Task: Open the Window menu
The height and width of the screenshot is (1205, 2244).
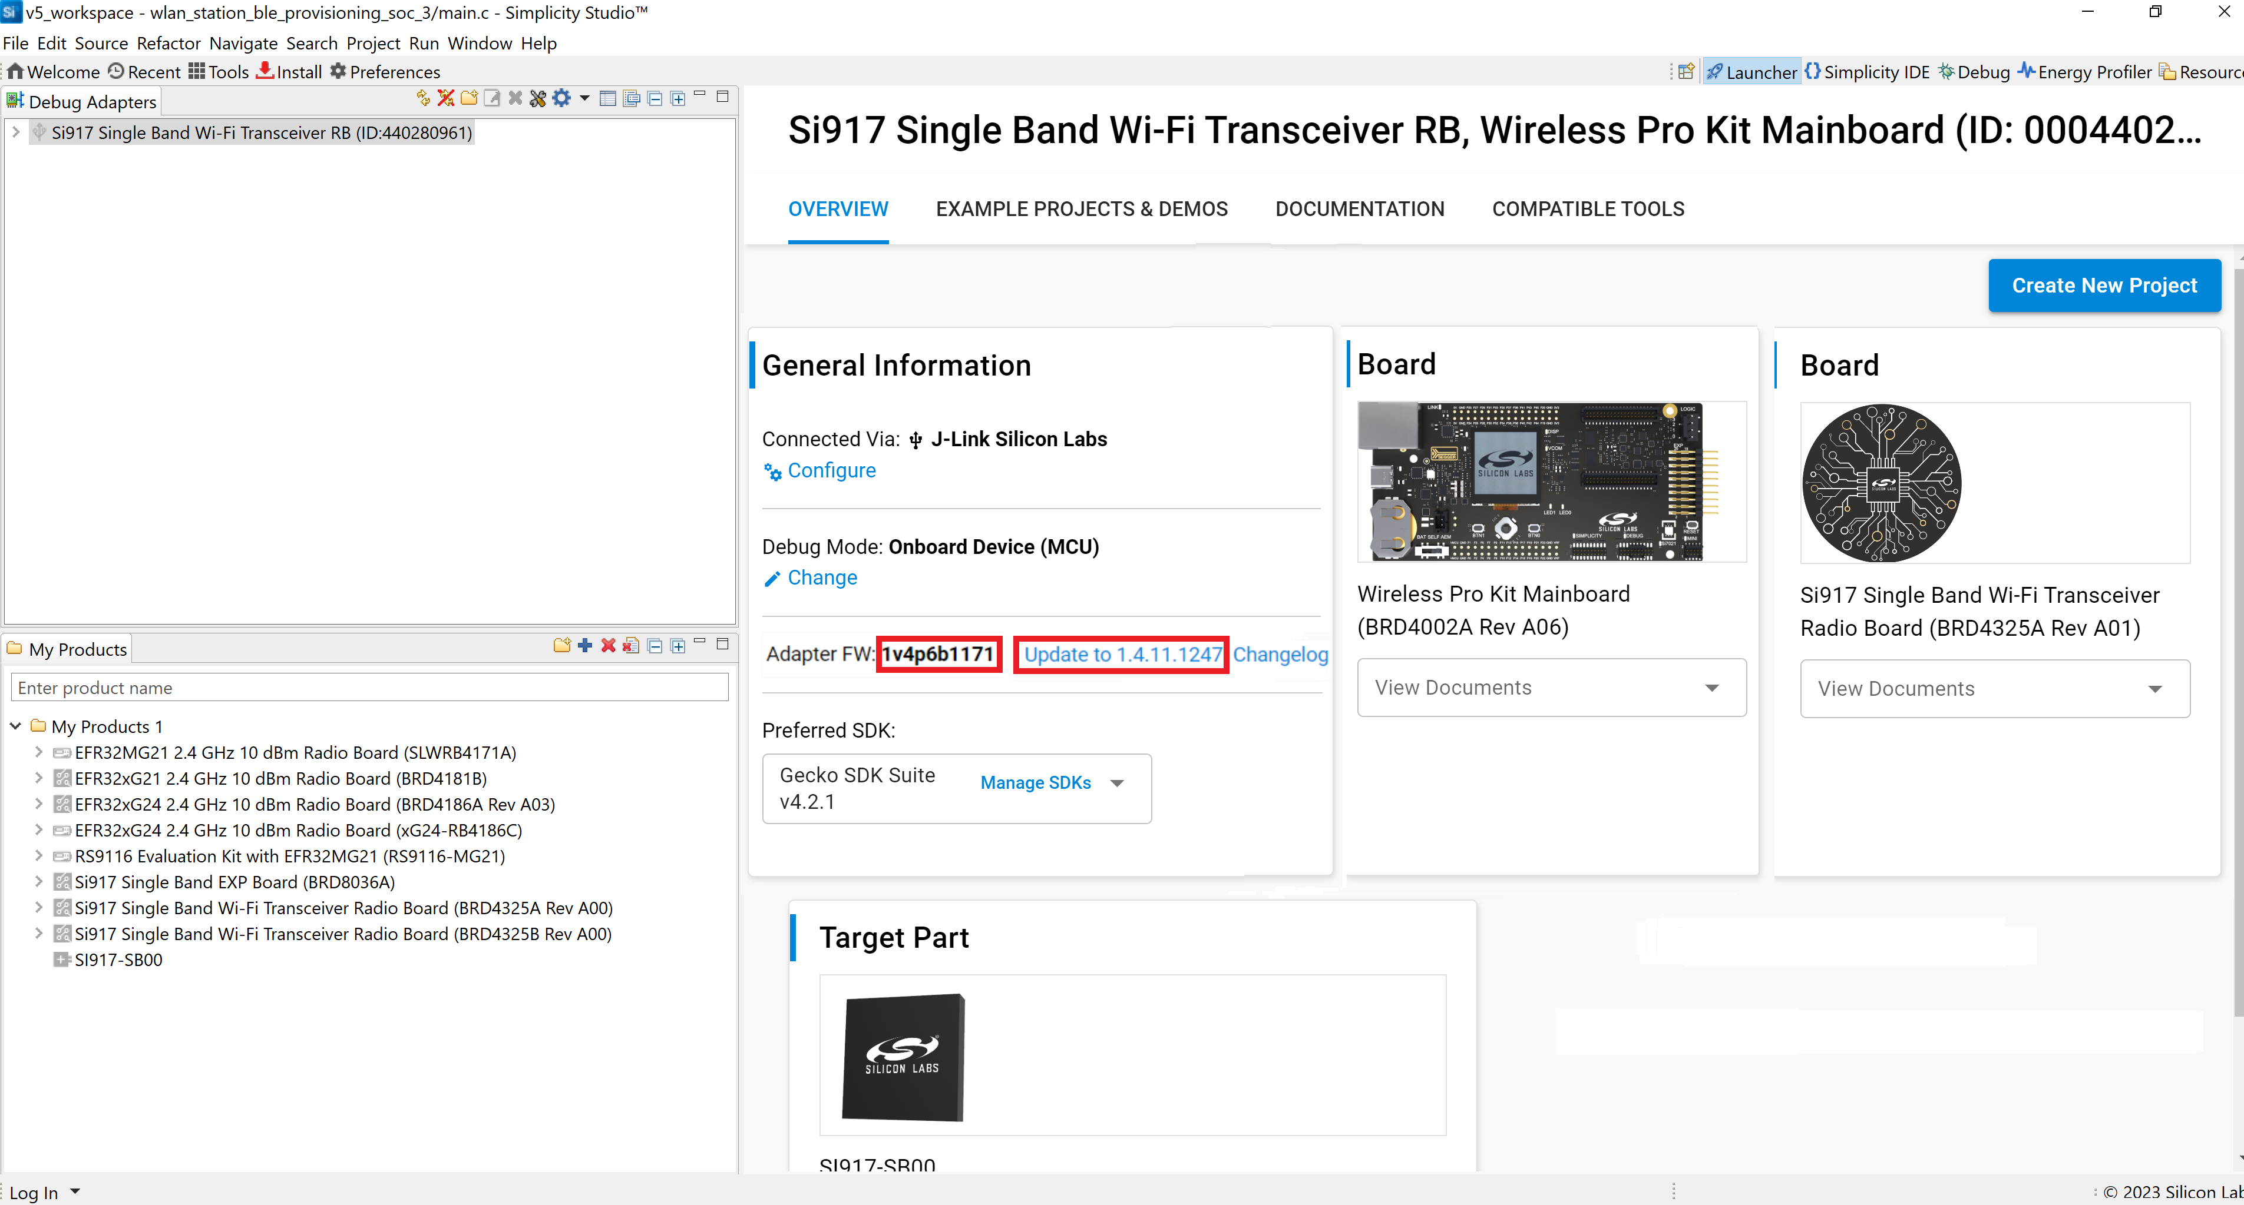Action: 479,42
